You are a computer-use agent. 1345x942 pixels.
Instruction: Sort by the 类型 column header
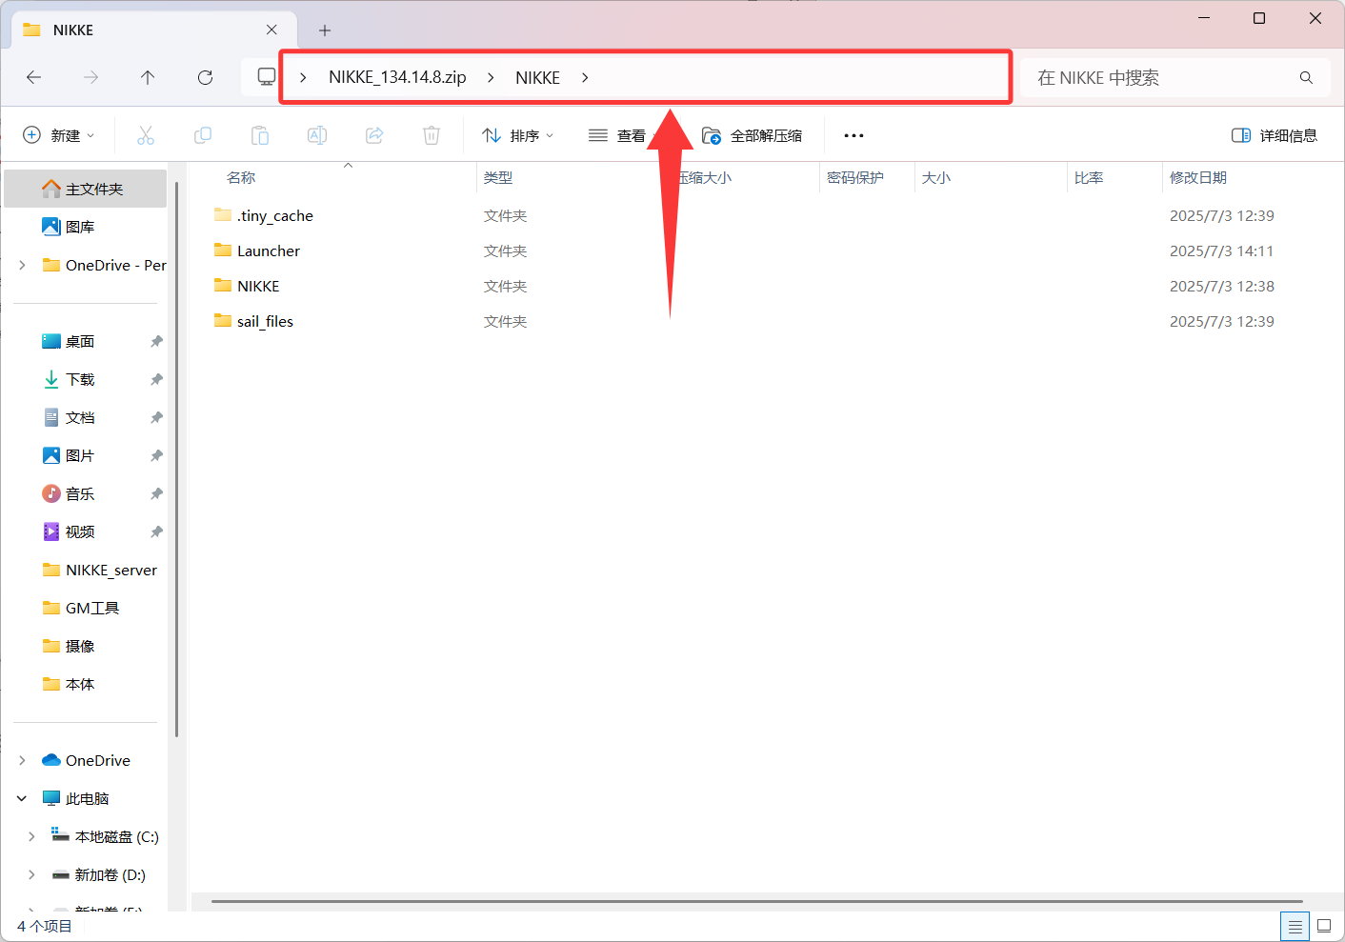pyautogui.click(x=498, y=178)
